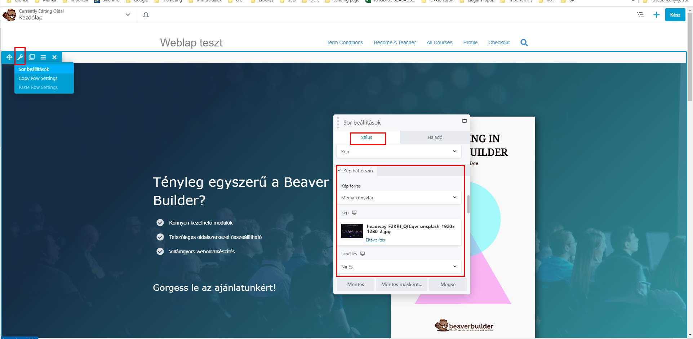Image resolution: width=693 pixels, height=339 pixels.
Task: Click the Eltávolítás link
Action: pyautogui.click(x=375, y=240)
